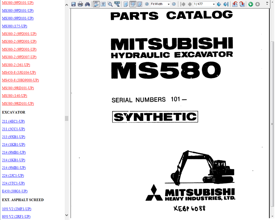Viewport: 276px width, 220px height.
Task: Open the page number dropdown arrow
Action: click(x=214, y=4)
